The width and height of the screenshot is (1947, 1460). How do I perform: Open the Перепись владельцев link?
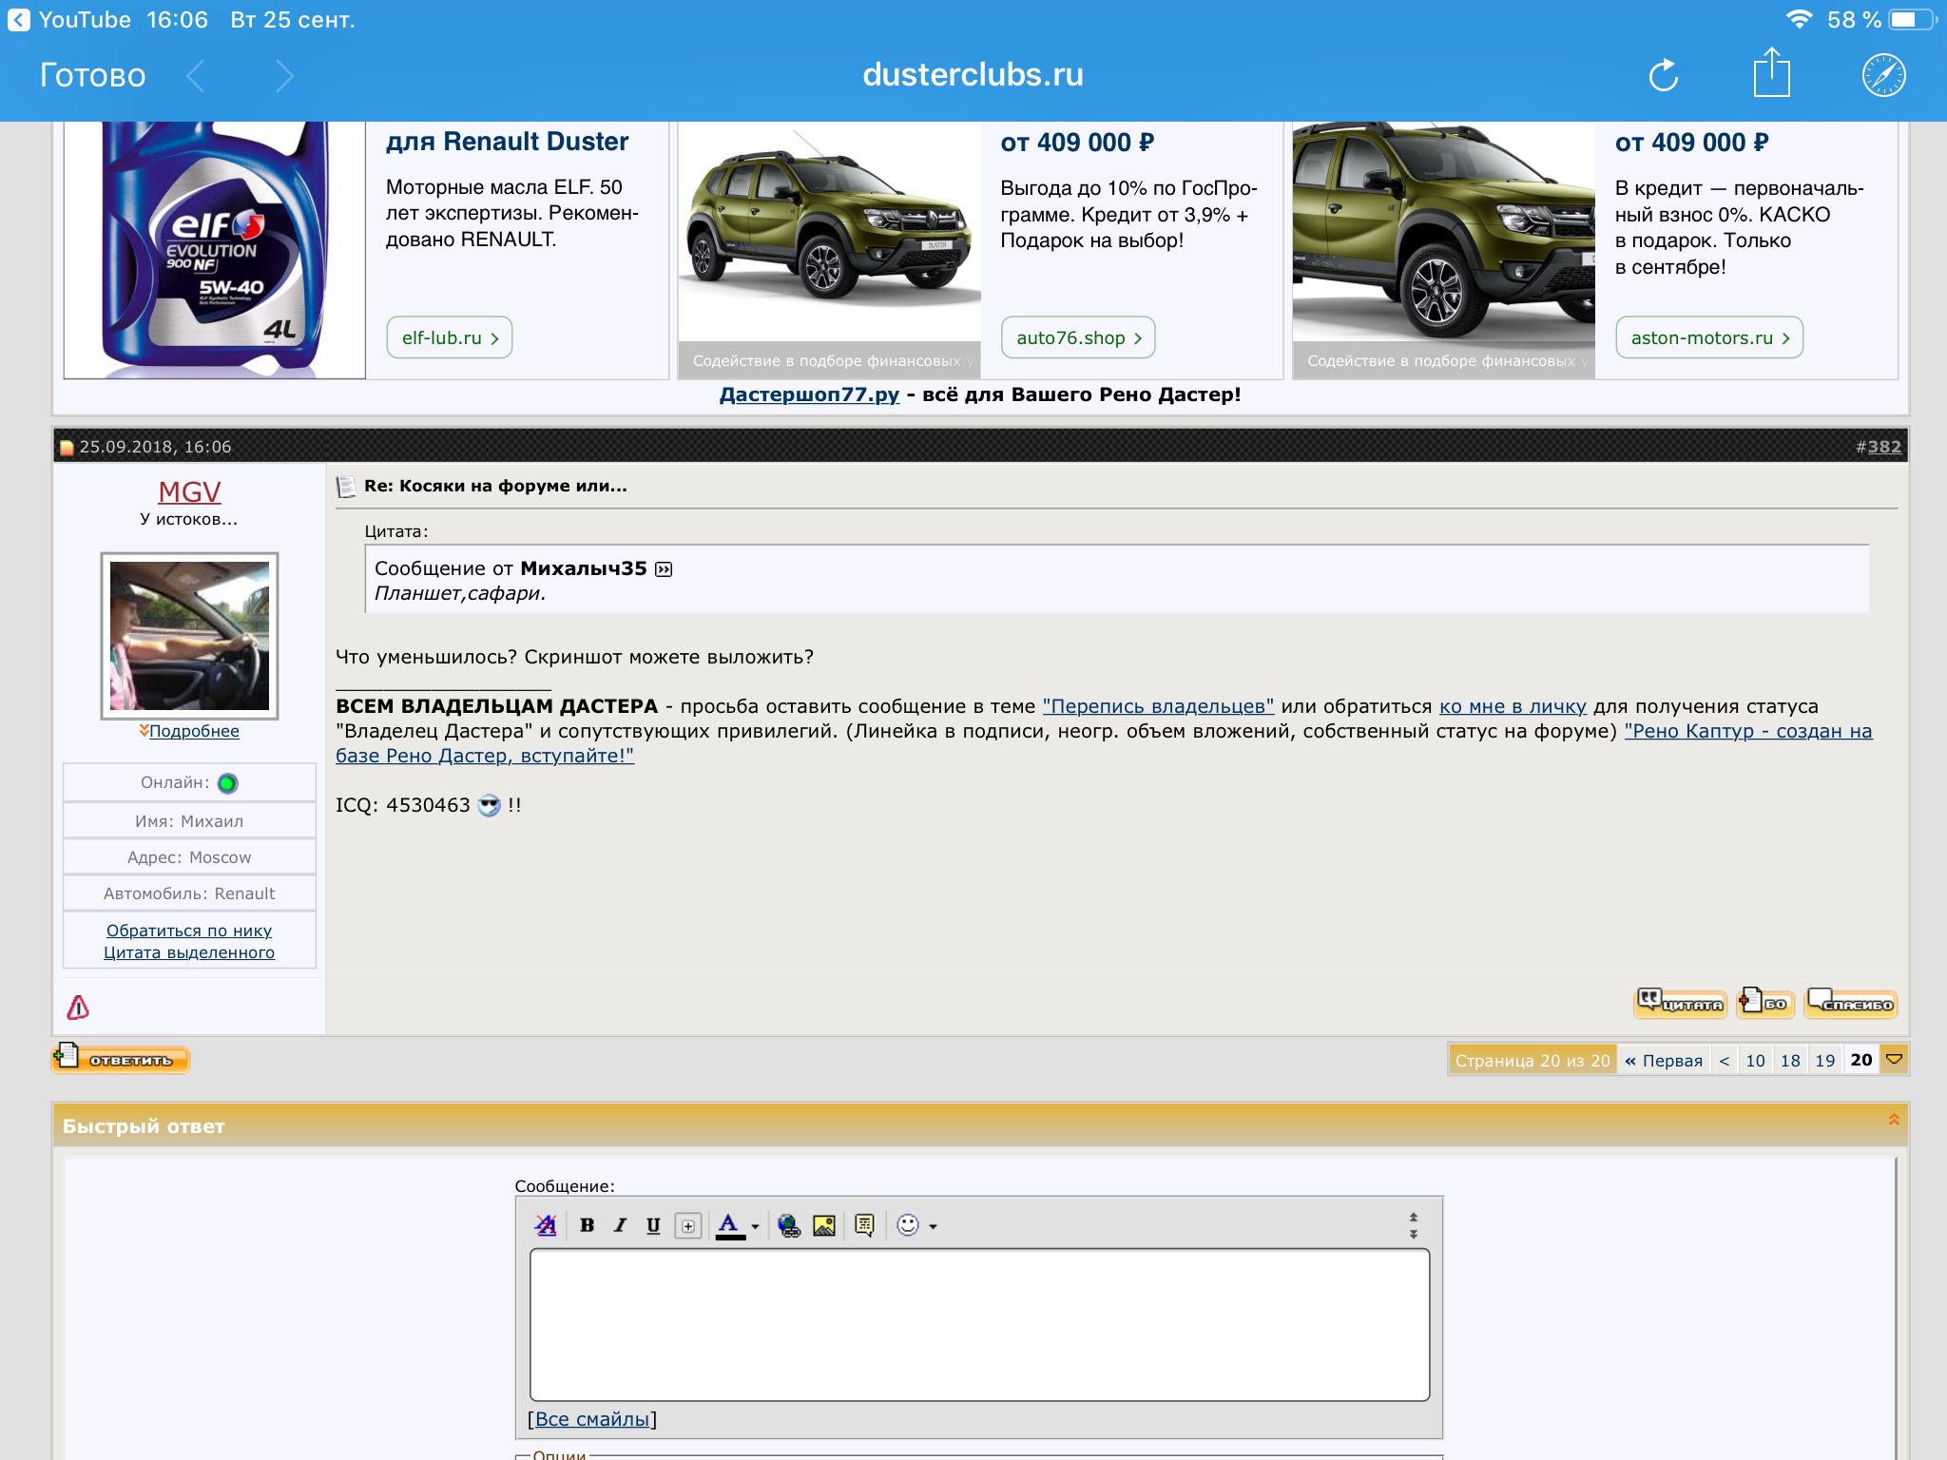pos(1158,706)
